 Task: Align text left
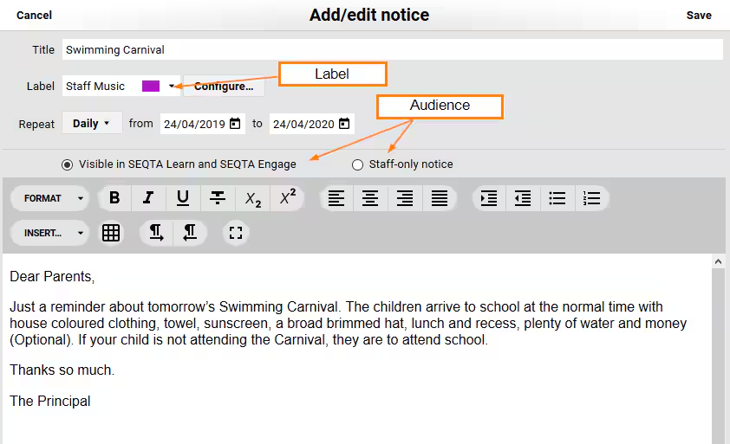336,198
